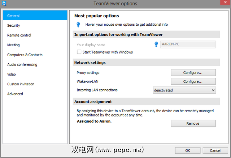Select the Video settings category
The image size is (231, 158).
tap(12, 74)
